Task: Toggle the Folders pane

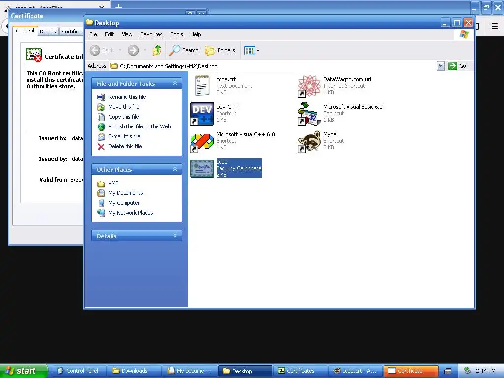Action: coord(220,50)
